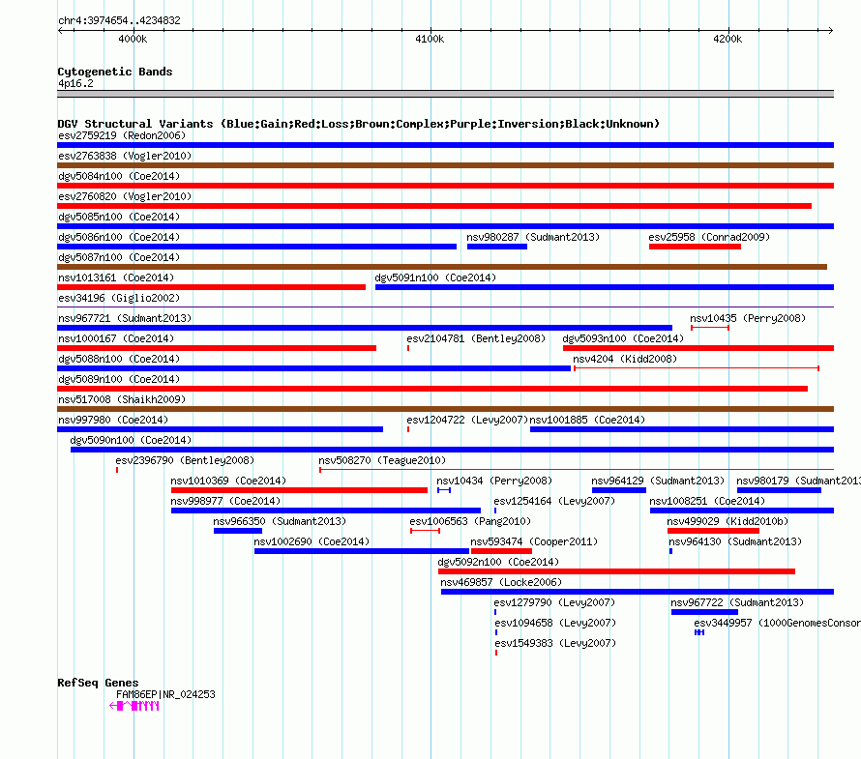
Task: Click the esv2760820 (Vogler2010) label
Action: 125,196
